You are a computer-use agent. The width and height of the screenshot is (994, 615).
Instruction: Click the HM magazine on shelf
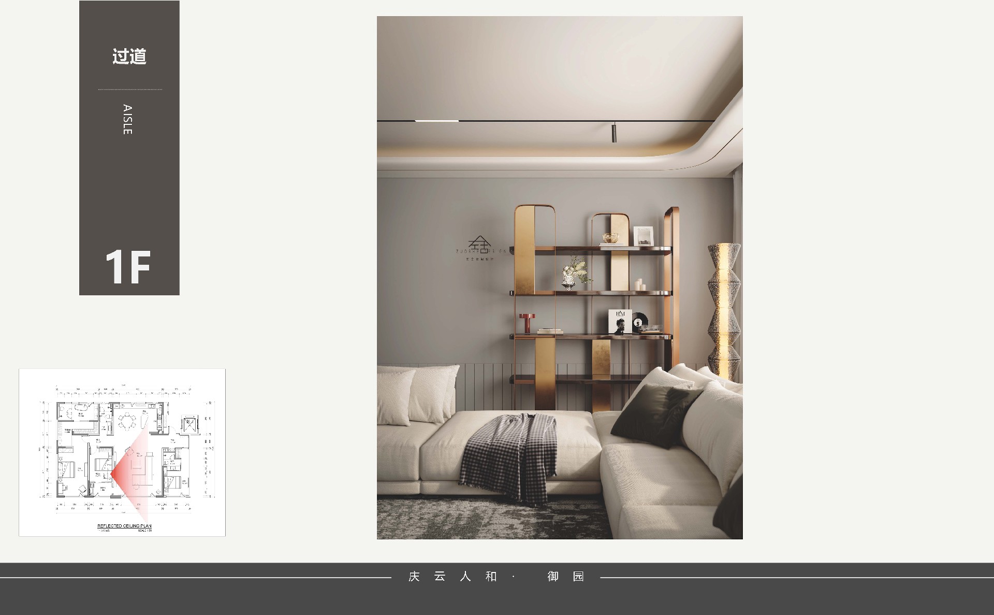click(x=620, y=322)
